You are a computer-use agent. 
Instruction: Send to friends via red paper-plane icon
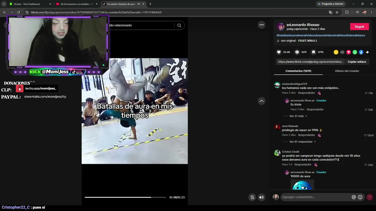pos(349,52)
